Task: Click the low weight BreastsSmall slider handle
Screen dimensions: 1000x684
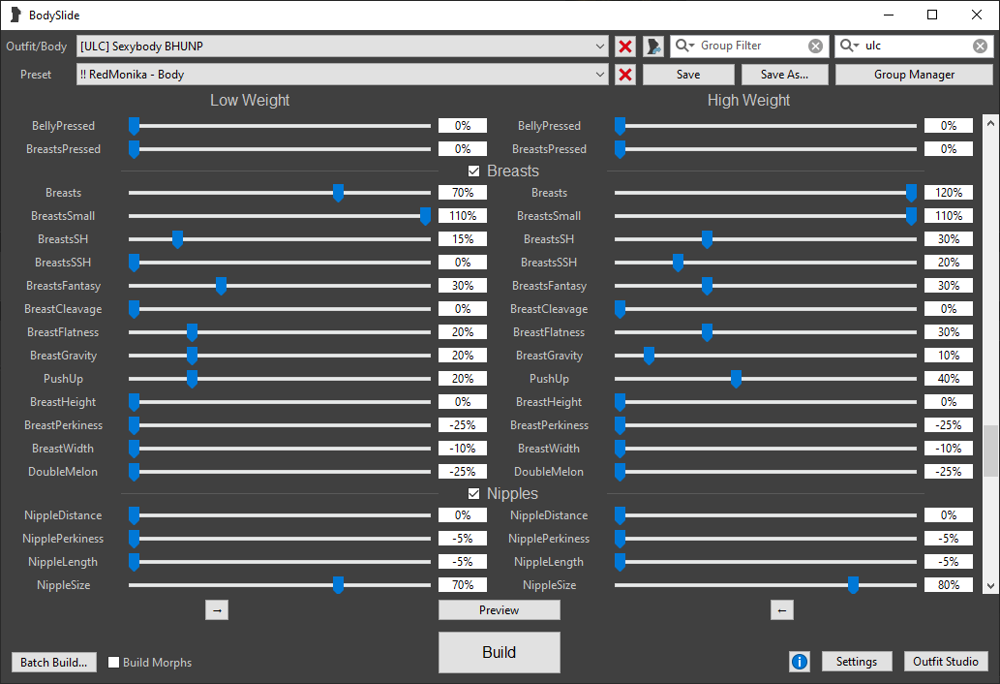Action: point(425,216)
